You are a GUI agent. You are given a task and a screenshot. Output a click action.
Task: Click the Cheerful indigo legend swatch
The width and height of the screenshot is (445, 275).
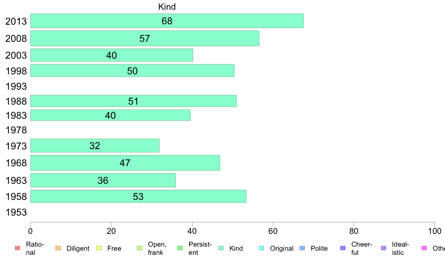tap(343, 248)
